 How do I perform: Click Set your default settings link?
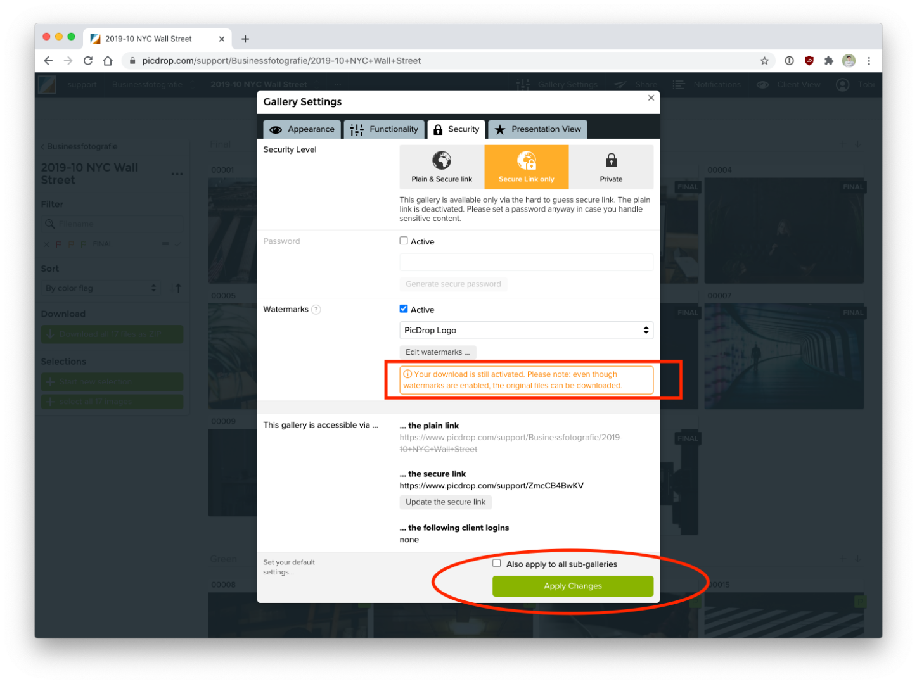[x=289, y=567]
